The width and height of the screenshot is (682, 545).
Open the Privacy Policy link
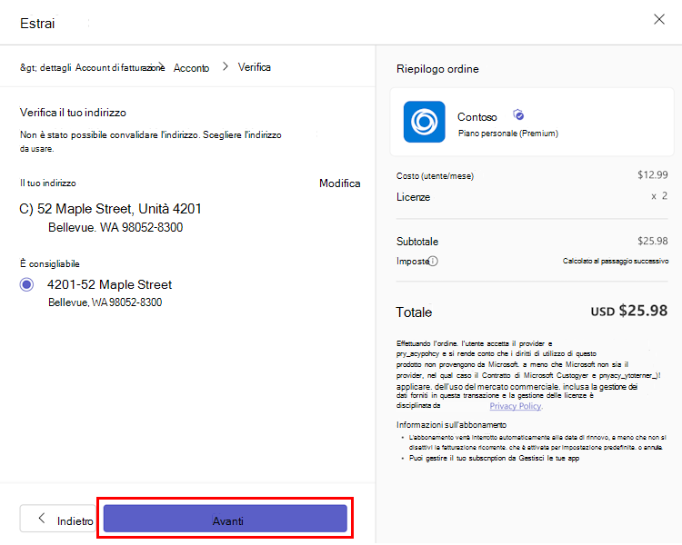[516, 406]
